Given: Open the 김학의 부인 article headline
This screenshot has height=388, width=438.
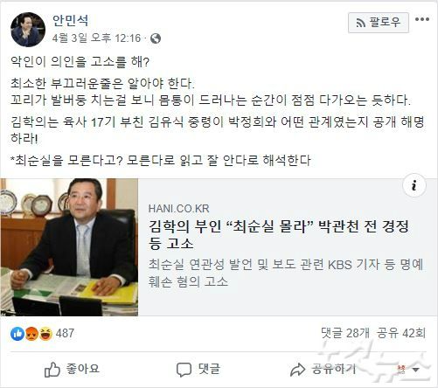Looking at the screenshot, I should [x=278, y=235].
